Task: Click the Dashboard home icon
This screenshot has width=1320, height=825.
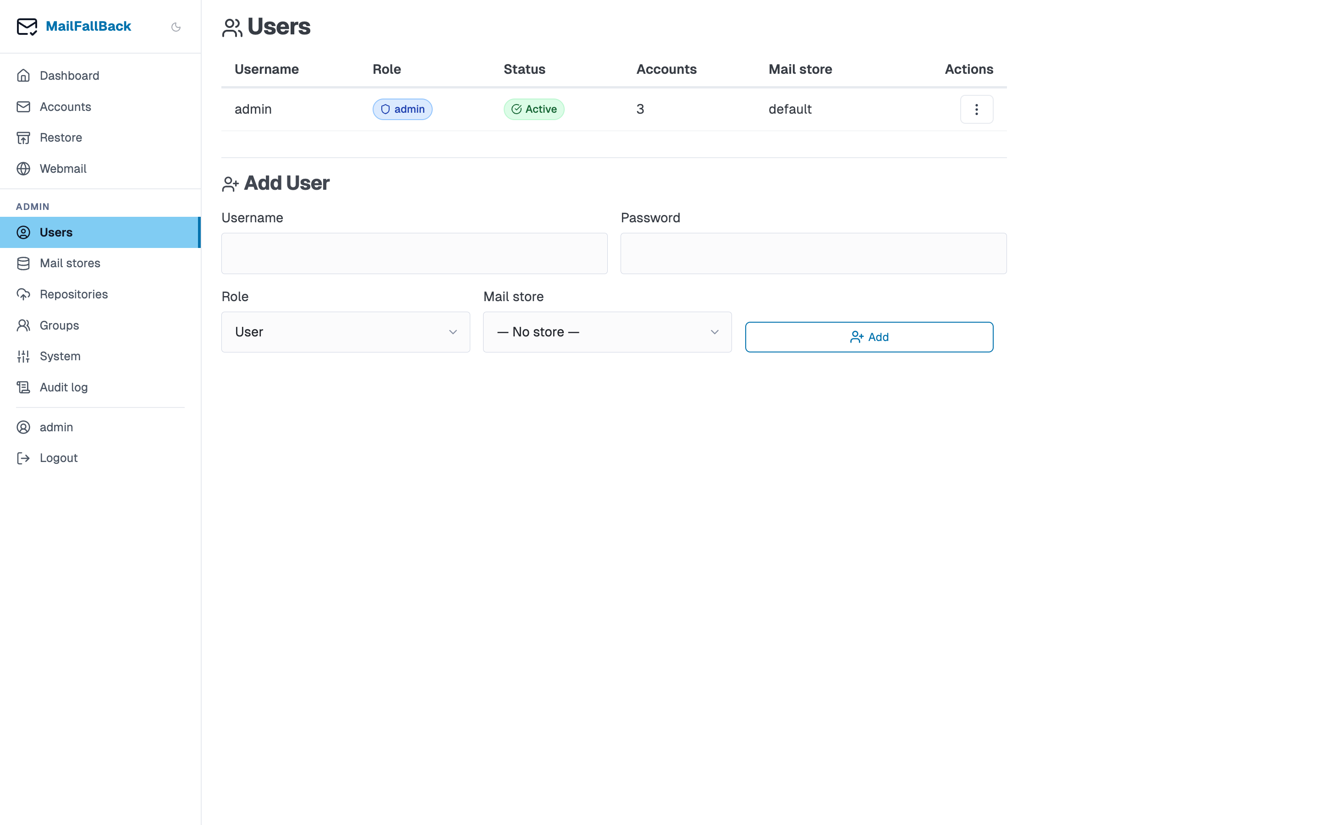Action: (23, 75)
